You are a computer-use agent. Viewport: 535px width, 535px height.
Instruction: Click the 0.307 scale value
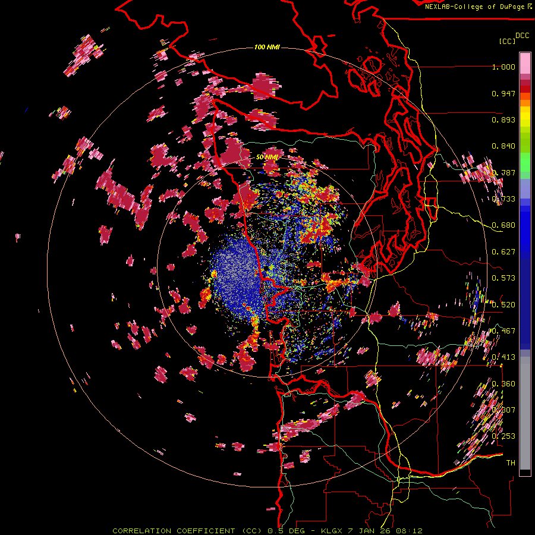(503, 410)
